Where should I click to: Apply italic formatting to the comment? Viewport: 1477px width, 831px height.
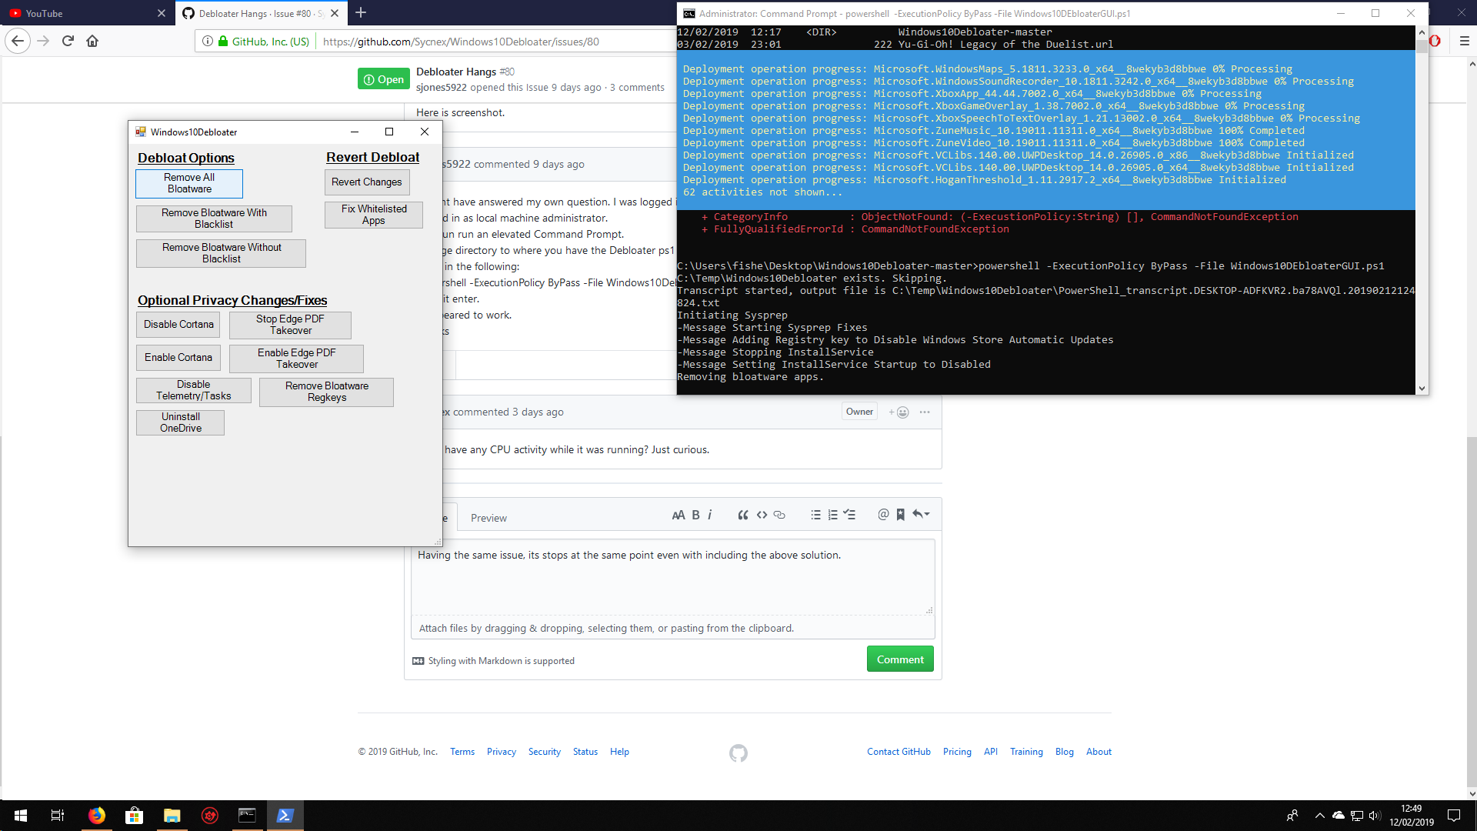click(x=709, y=514)
